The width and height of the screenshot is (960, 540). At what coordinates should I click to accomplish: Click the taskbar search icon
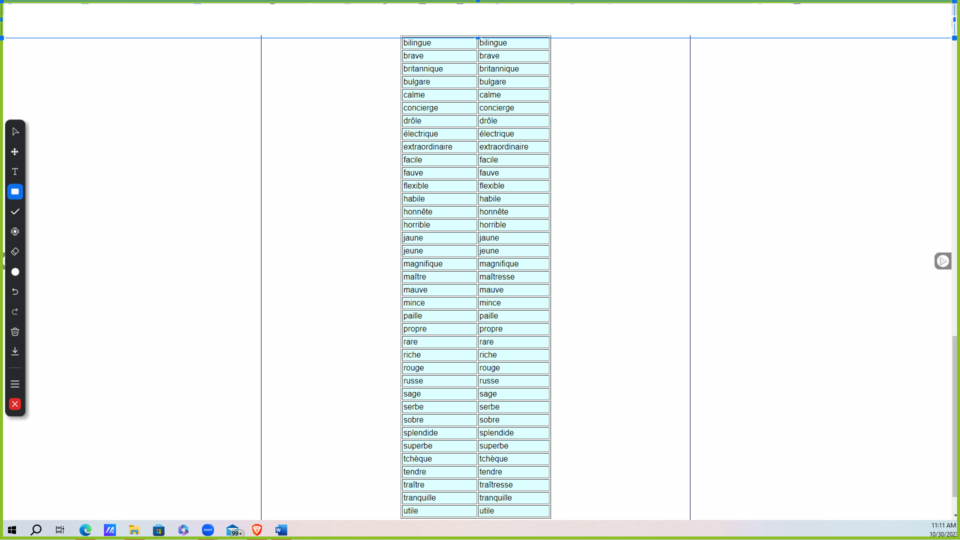[36, 530]
